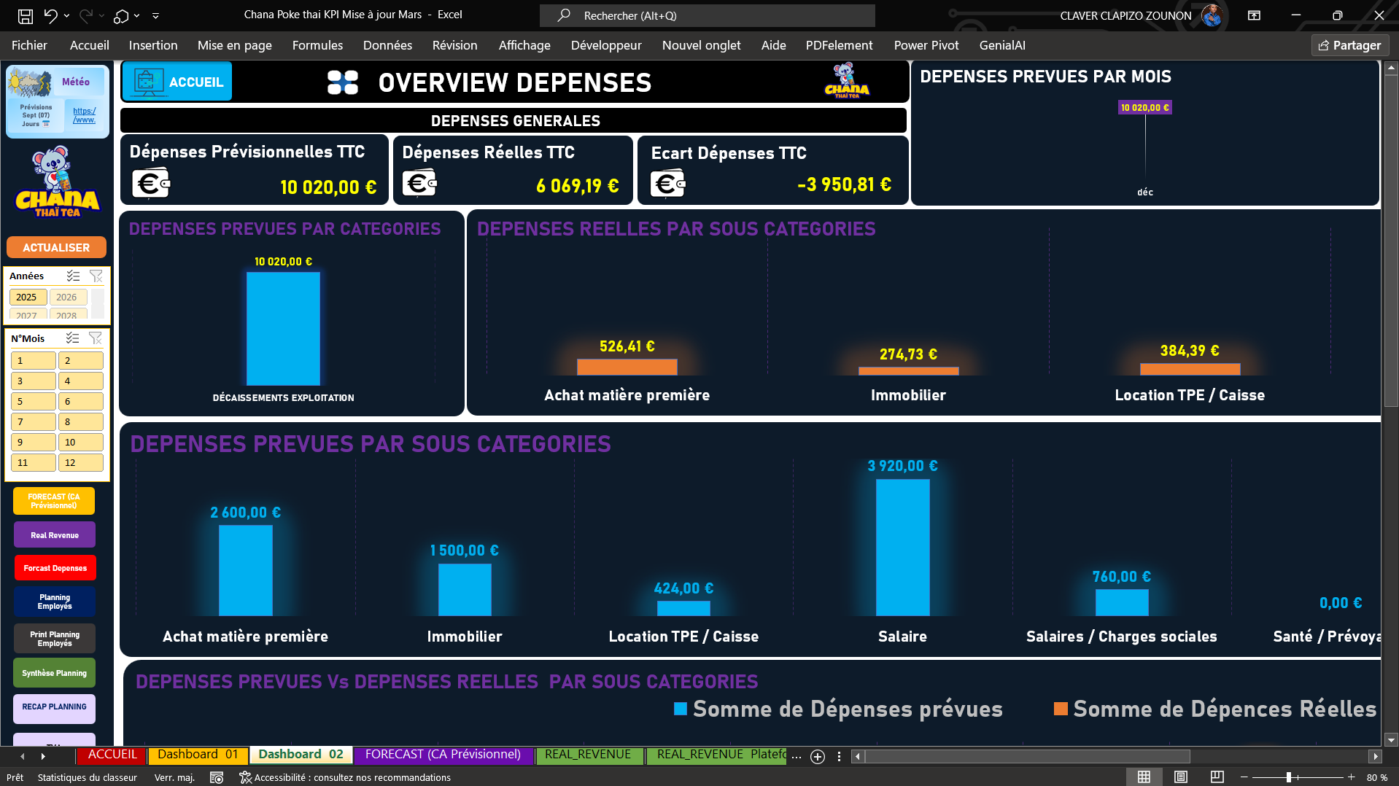Click the ACCUEIL navigation button

click(x=177, y=82)
